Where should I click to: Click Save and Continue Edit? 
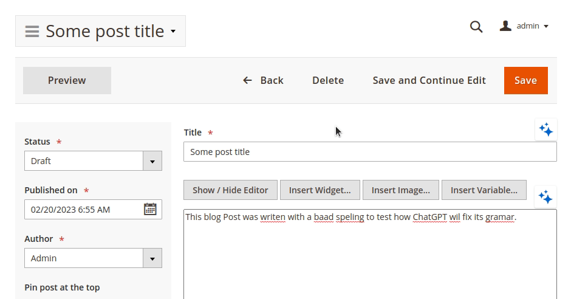coord(429,80)
